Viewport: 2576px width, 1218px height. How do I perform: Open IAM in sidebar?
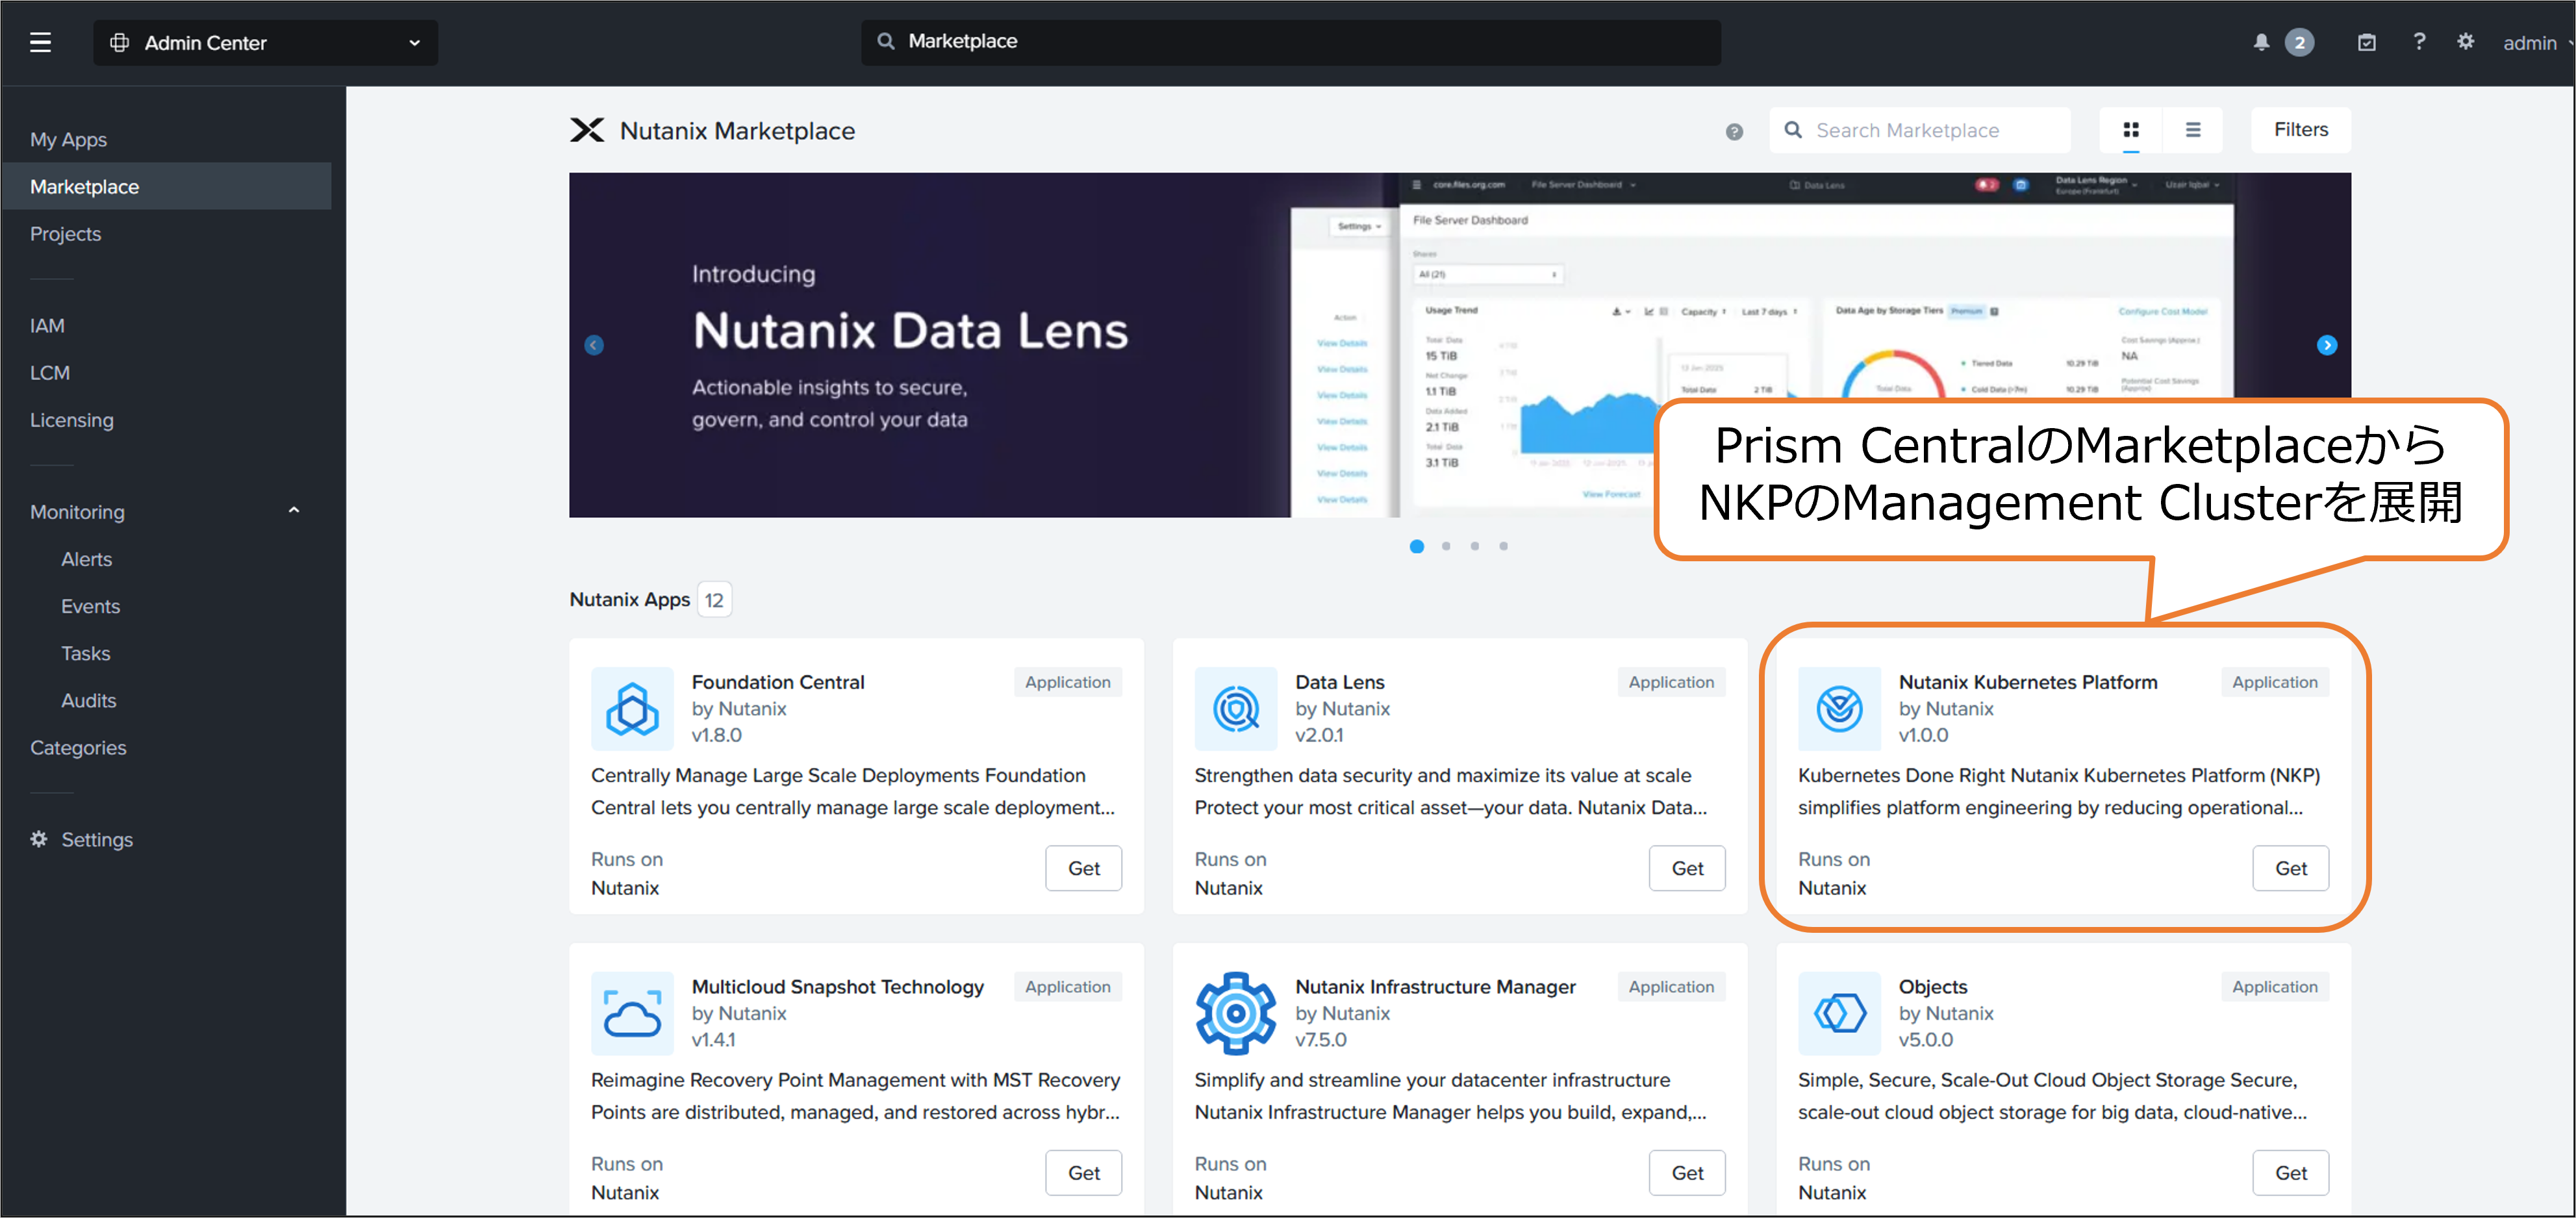click(47, 326)
